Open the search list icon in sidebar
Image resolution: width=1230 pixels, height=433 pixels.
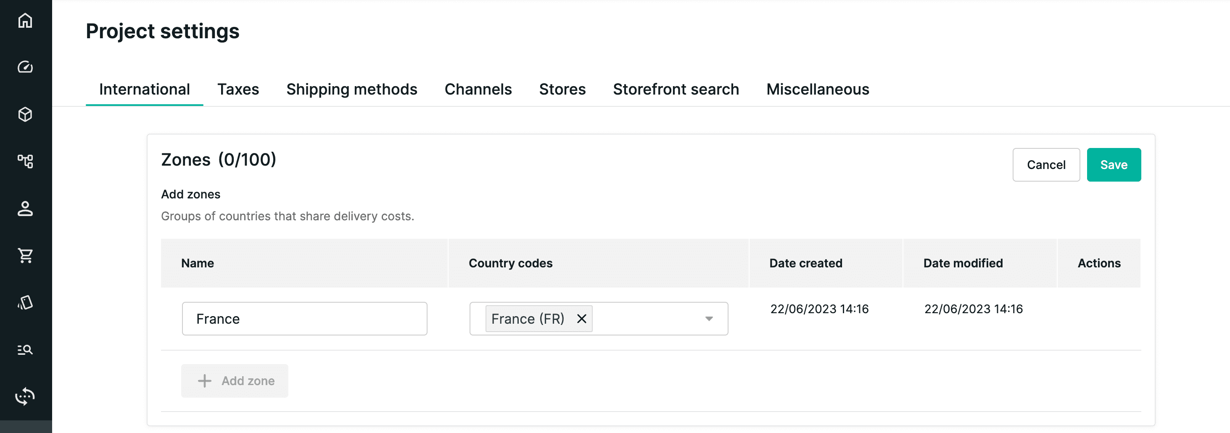click(25, 349)
